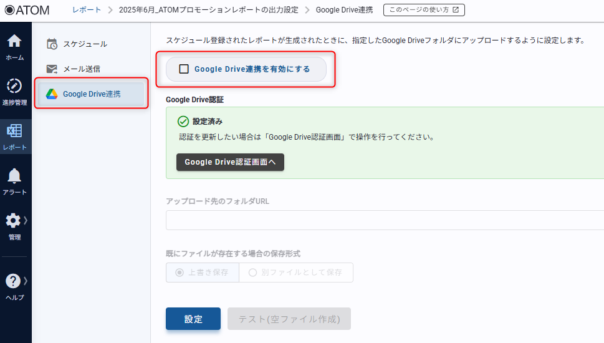Click the schedule calendar icon
Image resolution: width=604 pixels, height=343 pixels.
52,44
